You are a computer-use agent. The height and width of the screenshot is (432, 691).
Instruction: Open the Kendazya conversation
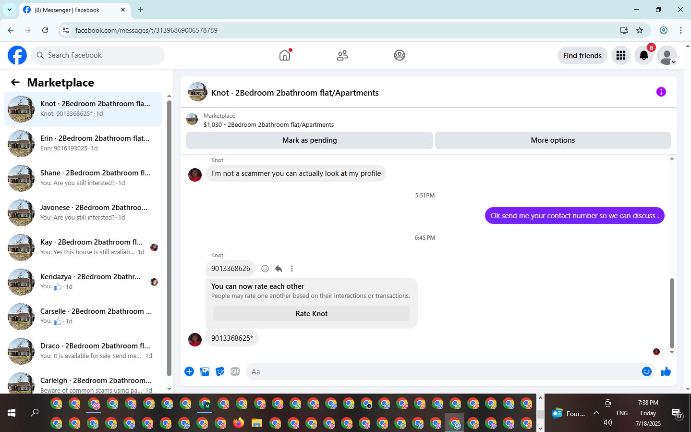point(83,282)
